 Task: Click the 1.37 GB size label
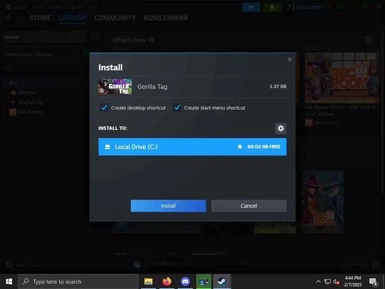click(278, 87)
